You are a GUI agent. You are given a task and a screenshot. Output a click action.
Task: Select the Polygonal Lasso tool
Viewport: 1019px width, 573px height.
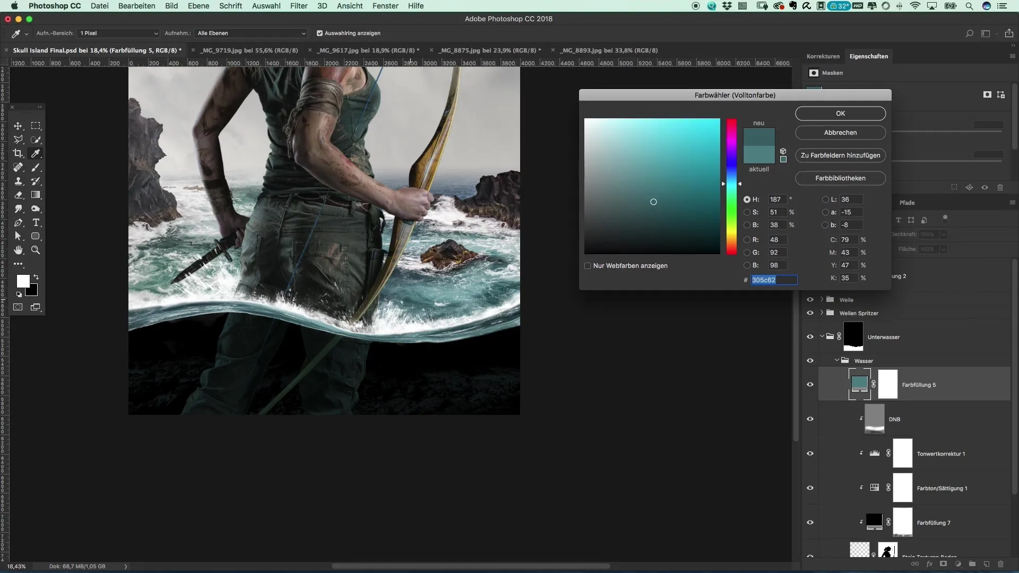tap(18, 140)
